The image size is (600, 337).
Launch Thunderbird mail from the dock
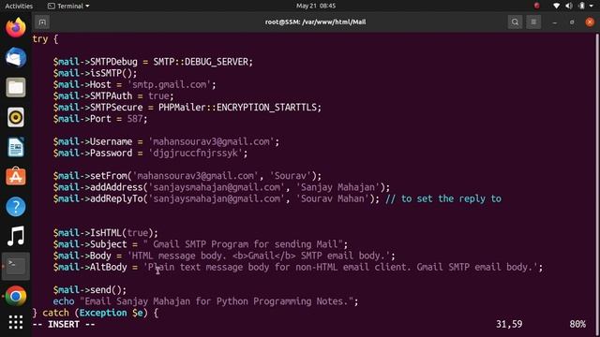point(16,58)
